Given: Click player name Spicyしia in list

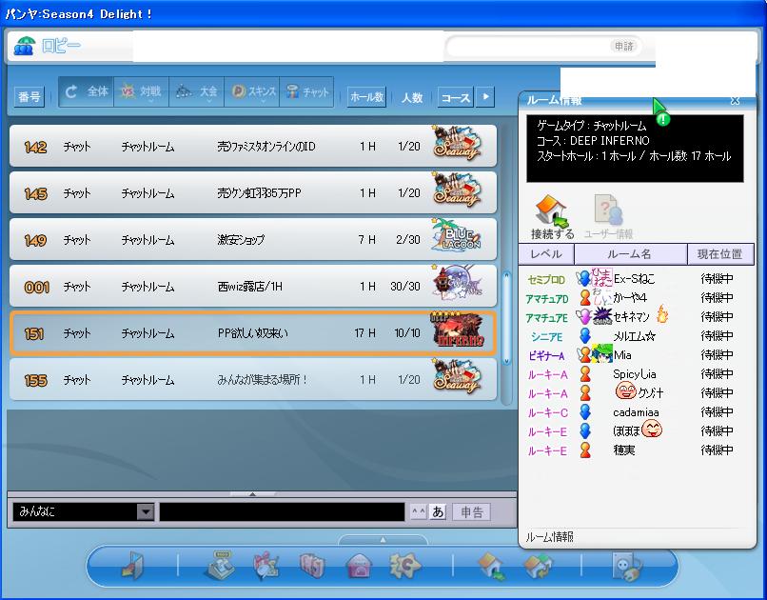Looking at the screenshot, I should [635, 374].
